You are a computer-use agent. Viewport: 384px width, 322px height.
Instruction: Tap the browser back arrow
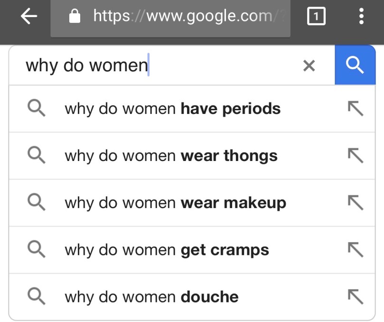[x=29, y=17]
